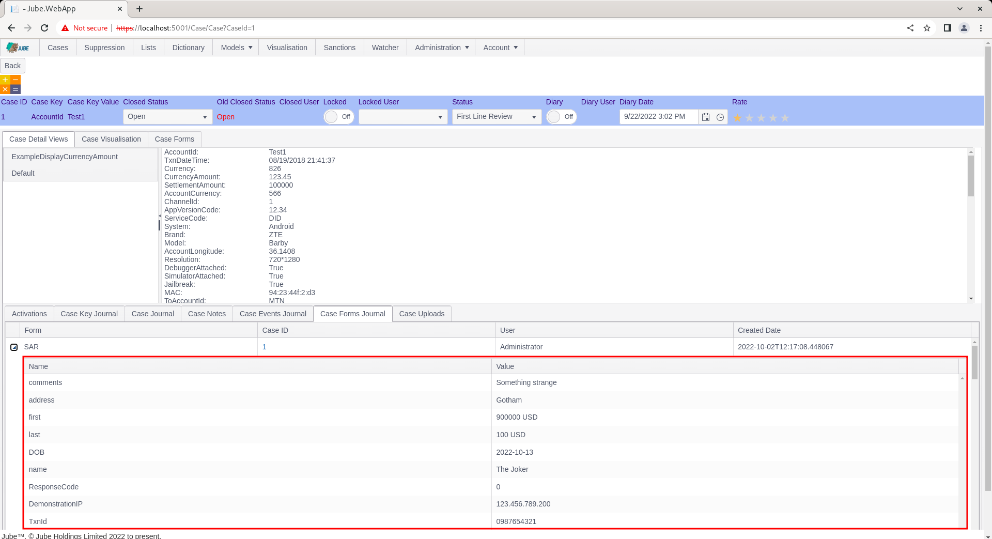Image resolution: width=992 pixels, height=539 pixels.
Task: Rate the case four stars
Action: pyautogui.click(x=773, y=118)
